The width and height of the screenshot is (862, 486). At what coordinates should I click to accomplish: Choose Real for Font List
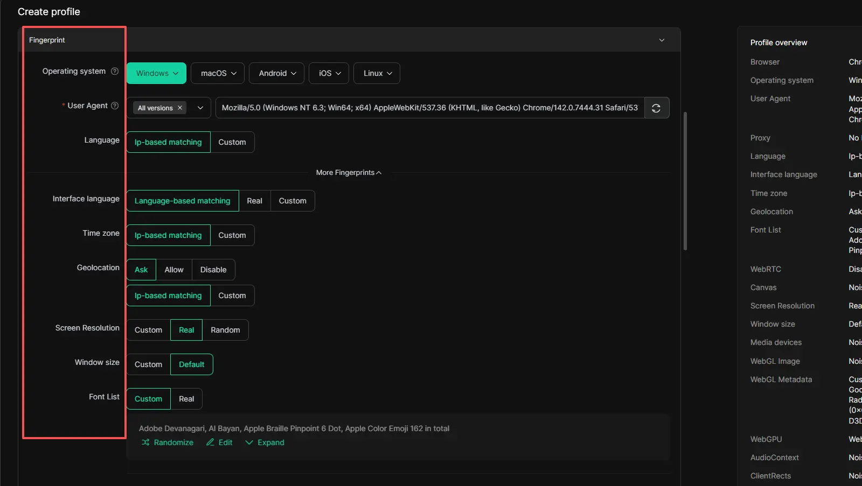coord(186,399)
